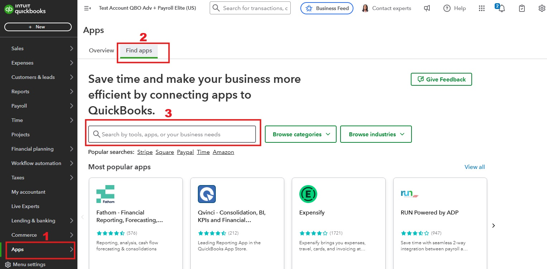Open the apps grid launcher icon
547x269 pixels.
482,8
